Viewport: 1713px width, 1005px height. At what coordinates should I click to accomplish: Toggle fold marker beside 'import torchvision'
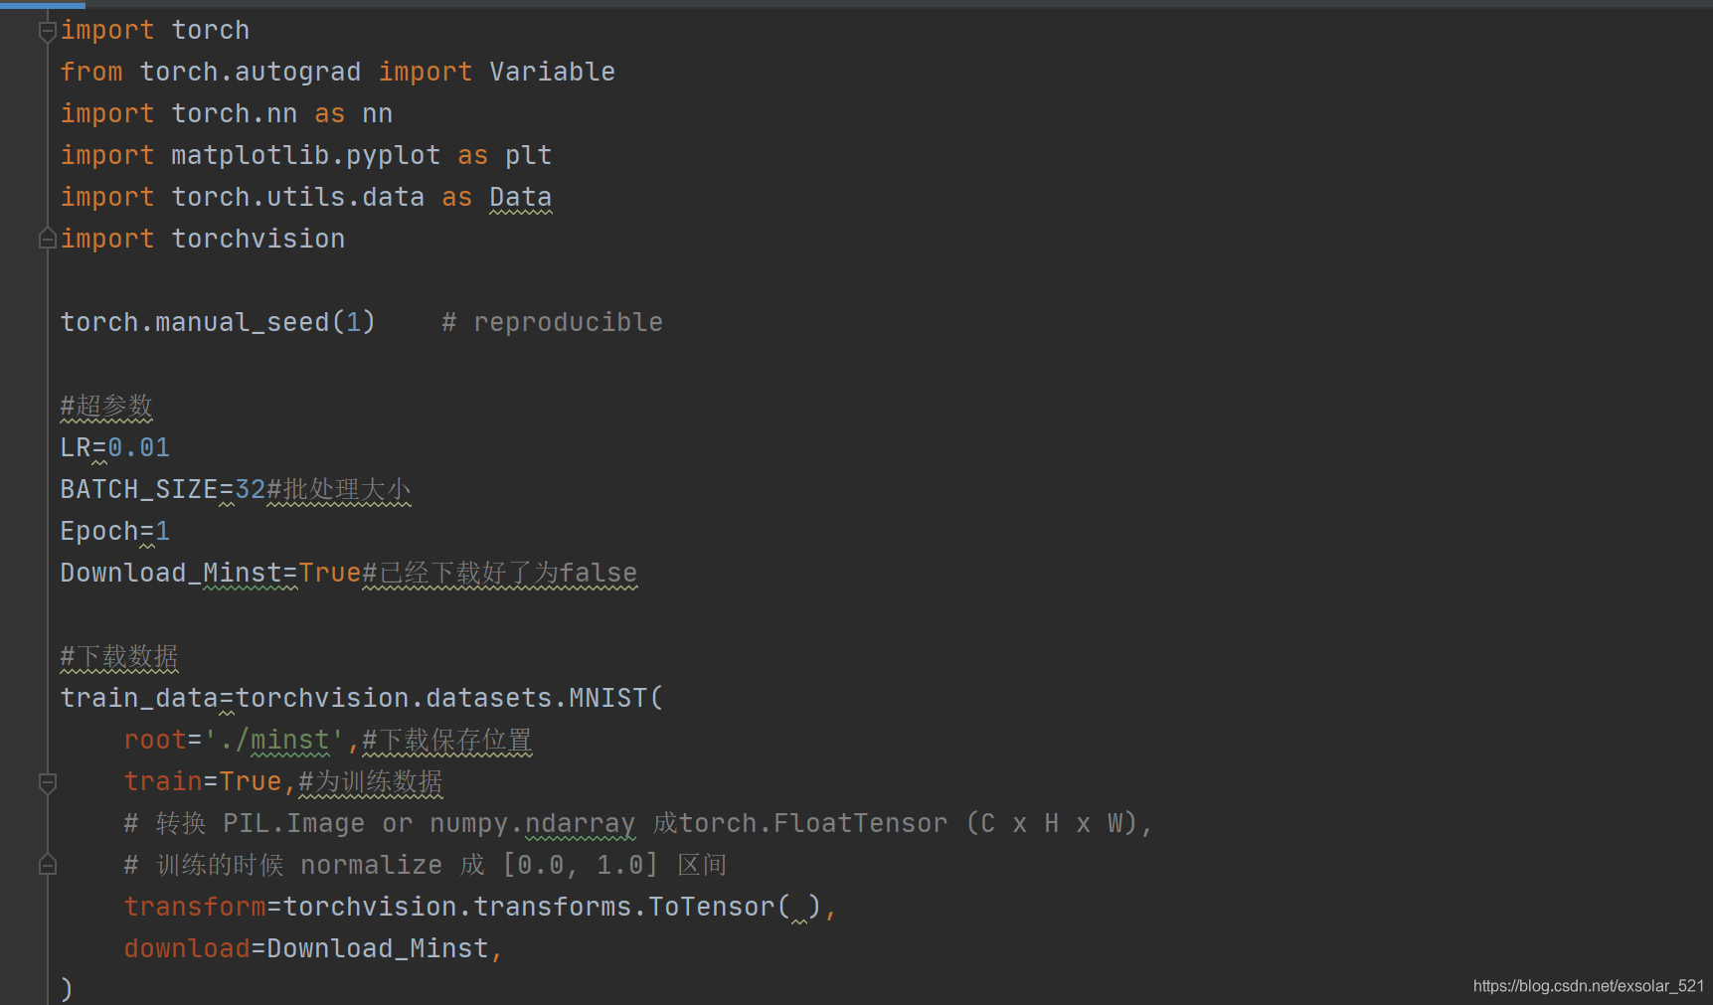[x=47, y=239]
